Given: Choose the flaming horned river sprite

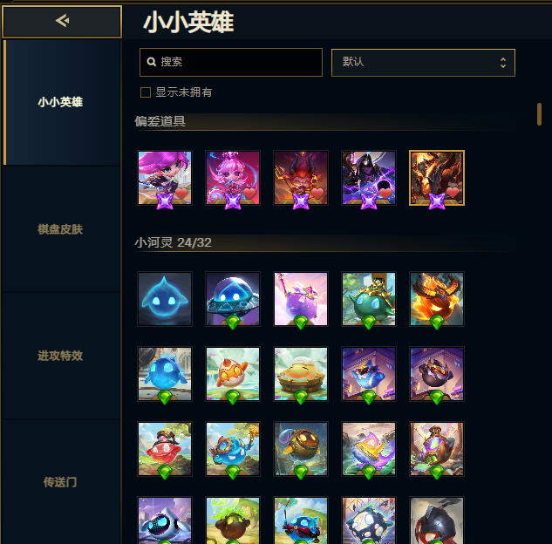Looking at the screenshot, I should click(x=437, y=299).
